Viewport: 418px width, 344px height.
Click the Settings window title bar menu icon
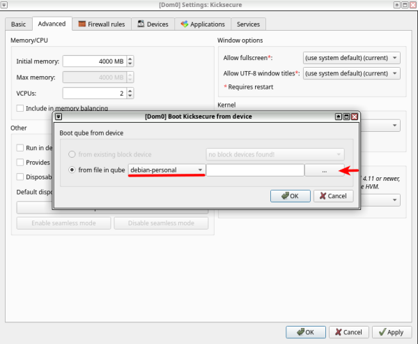[5, 6]
